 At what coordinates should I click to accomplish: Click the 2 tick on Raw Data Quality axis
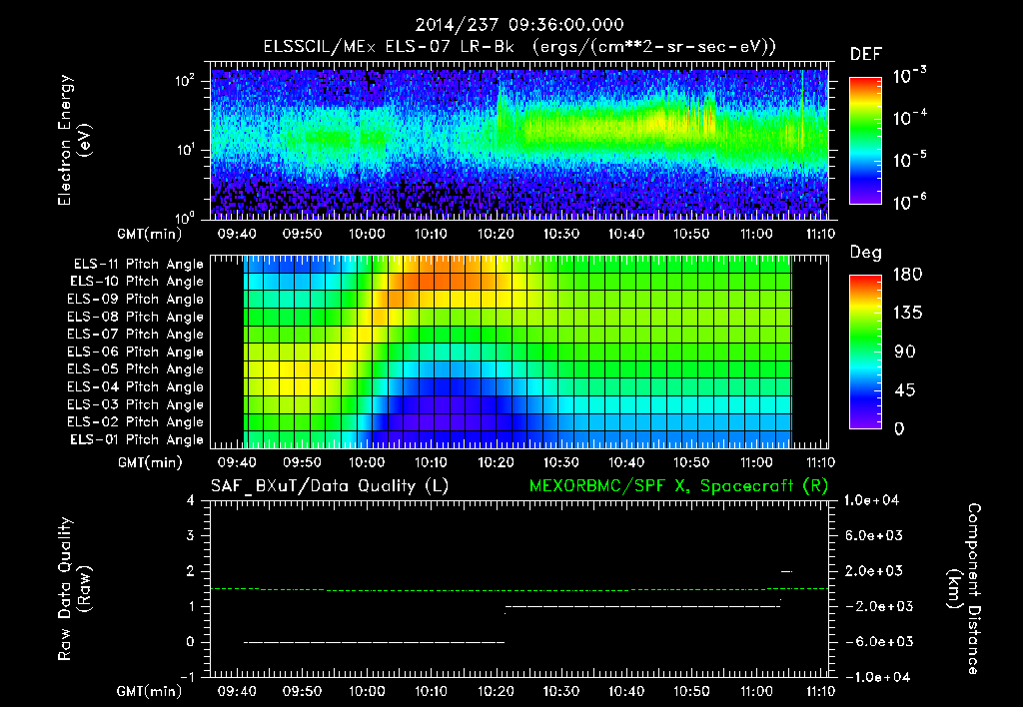click(191, 571)
